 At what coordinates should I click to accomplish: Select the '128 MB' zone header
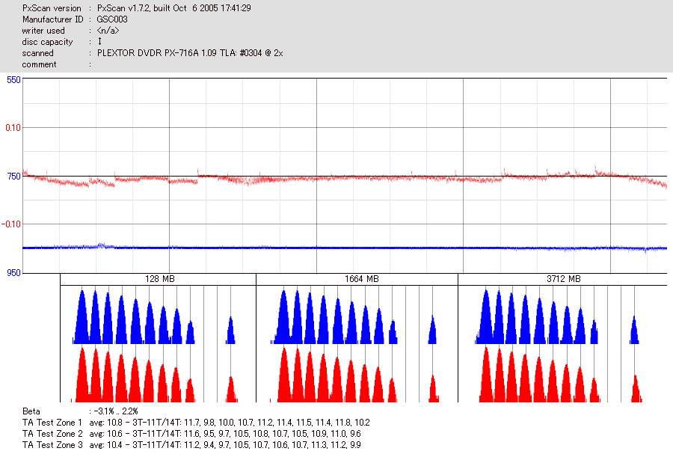(x=160, y=279)
